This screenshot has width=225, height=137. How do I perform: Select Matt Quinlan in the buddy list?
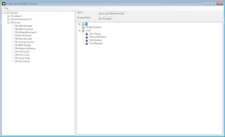pos(96,40)
